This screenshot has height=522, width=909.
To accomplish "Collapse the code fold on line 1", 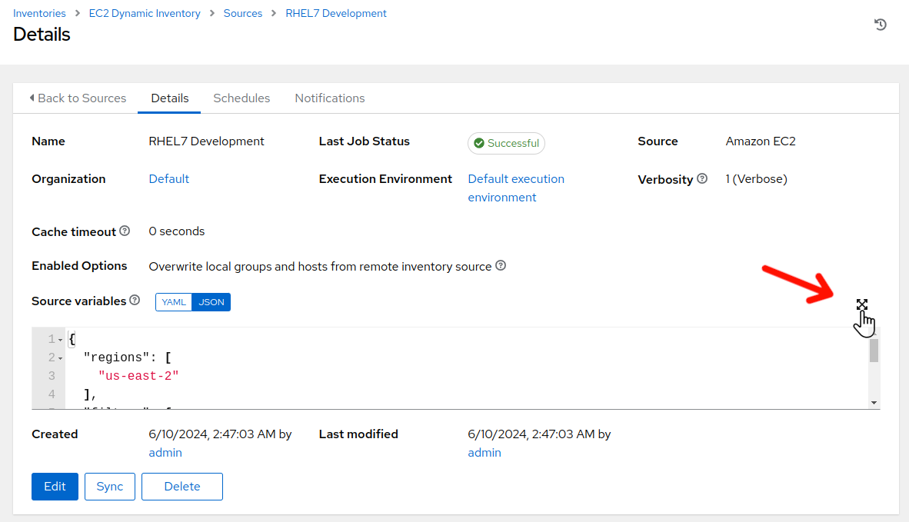I will pos(60,340).
